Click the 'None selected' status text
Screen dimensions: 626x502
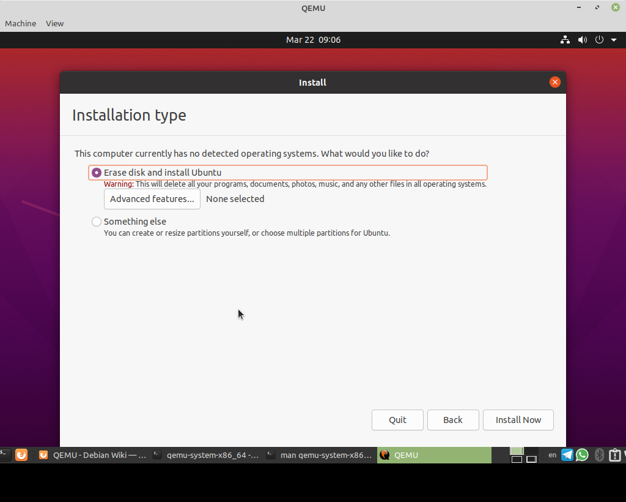[235, 199]
